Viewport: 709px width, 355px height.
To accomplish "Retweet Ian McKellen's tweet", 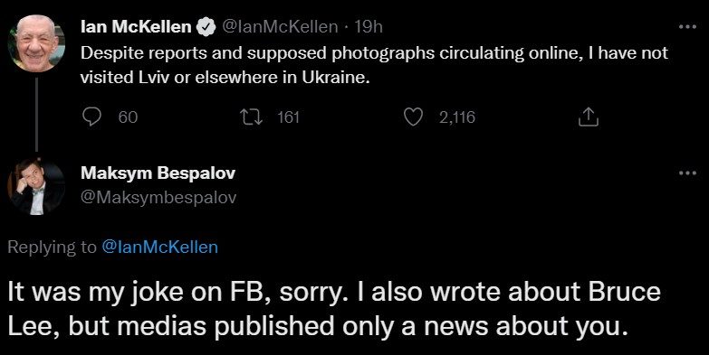I will click(x=252, y=117).
